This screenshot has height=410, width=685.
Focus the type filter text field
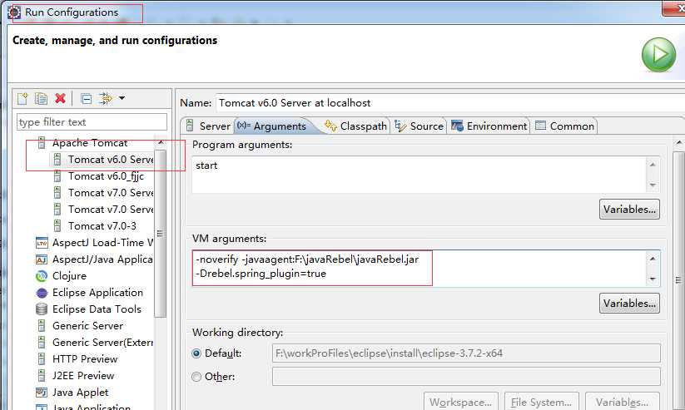[92, 121]
